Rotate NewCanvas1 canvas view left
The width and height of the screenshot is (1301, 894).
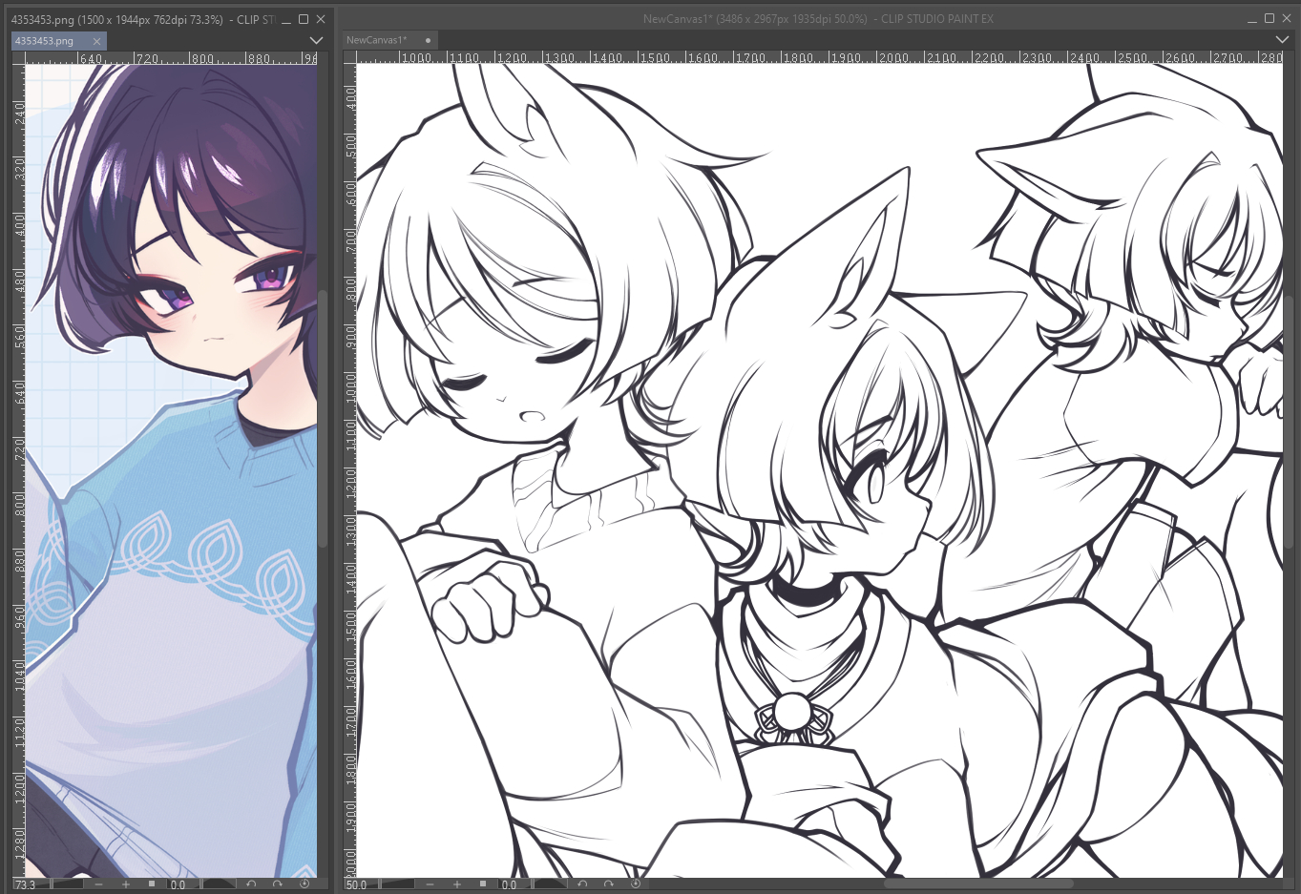click(582, 884)
